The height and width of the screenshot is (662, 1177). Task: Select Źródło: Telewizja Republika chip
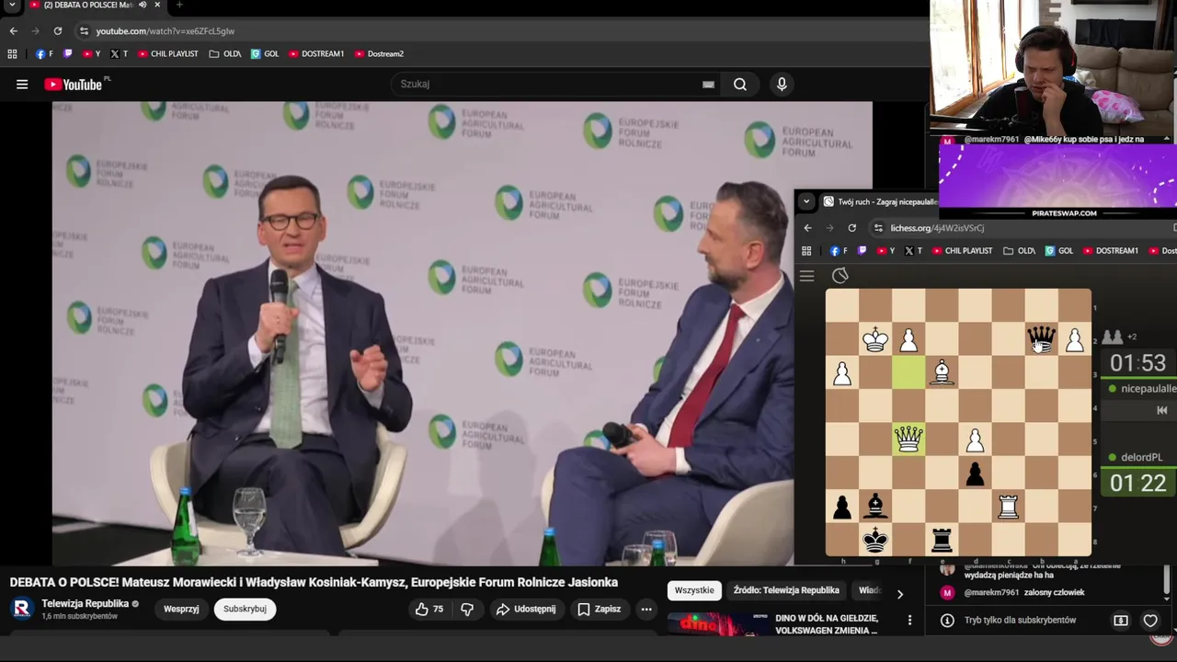786,590
